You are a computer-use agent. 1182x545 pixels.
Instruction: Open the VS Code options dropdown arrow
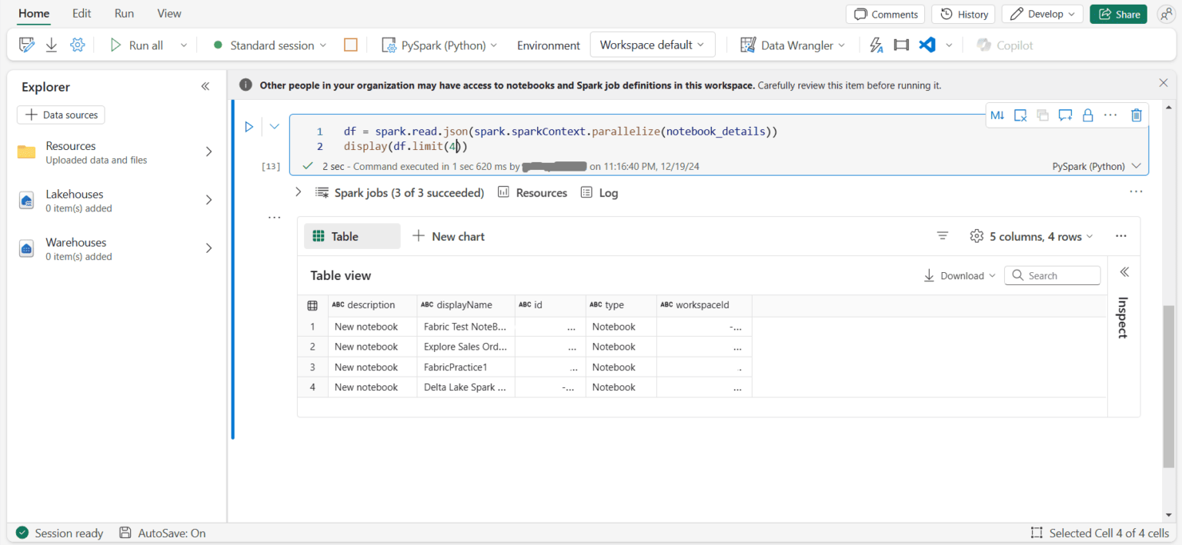tap(949, 45)
